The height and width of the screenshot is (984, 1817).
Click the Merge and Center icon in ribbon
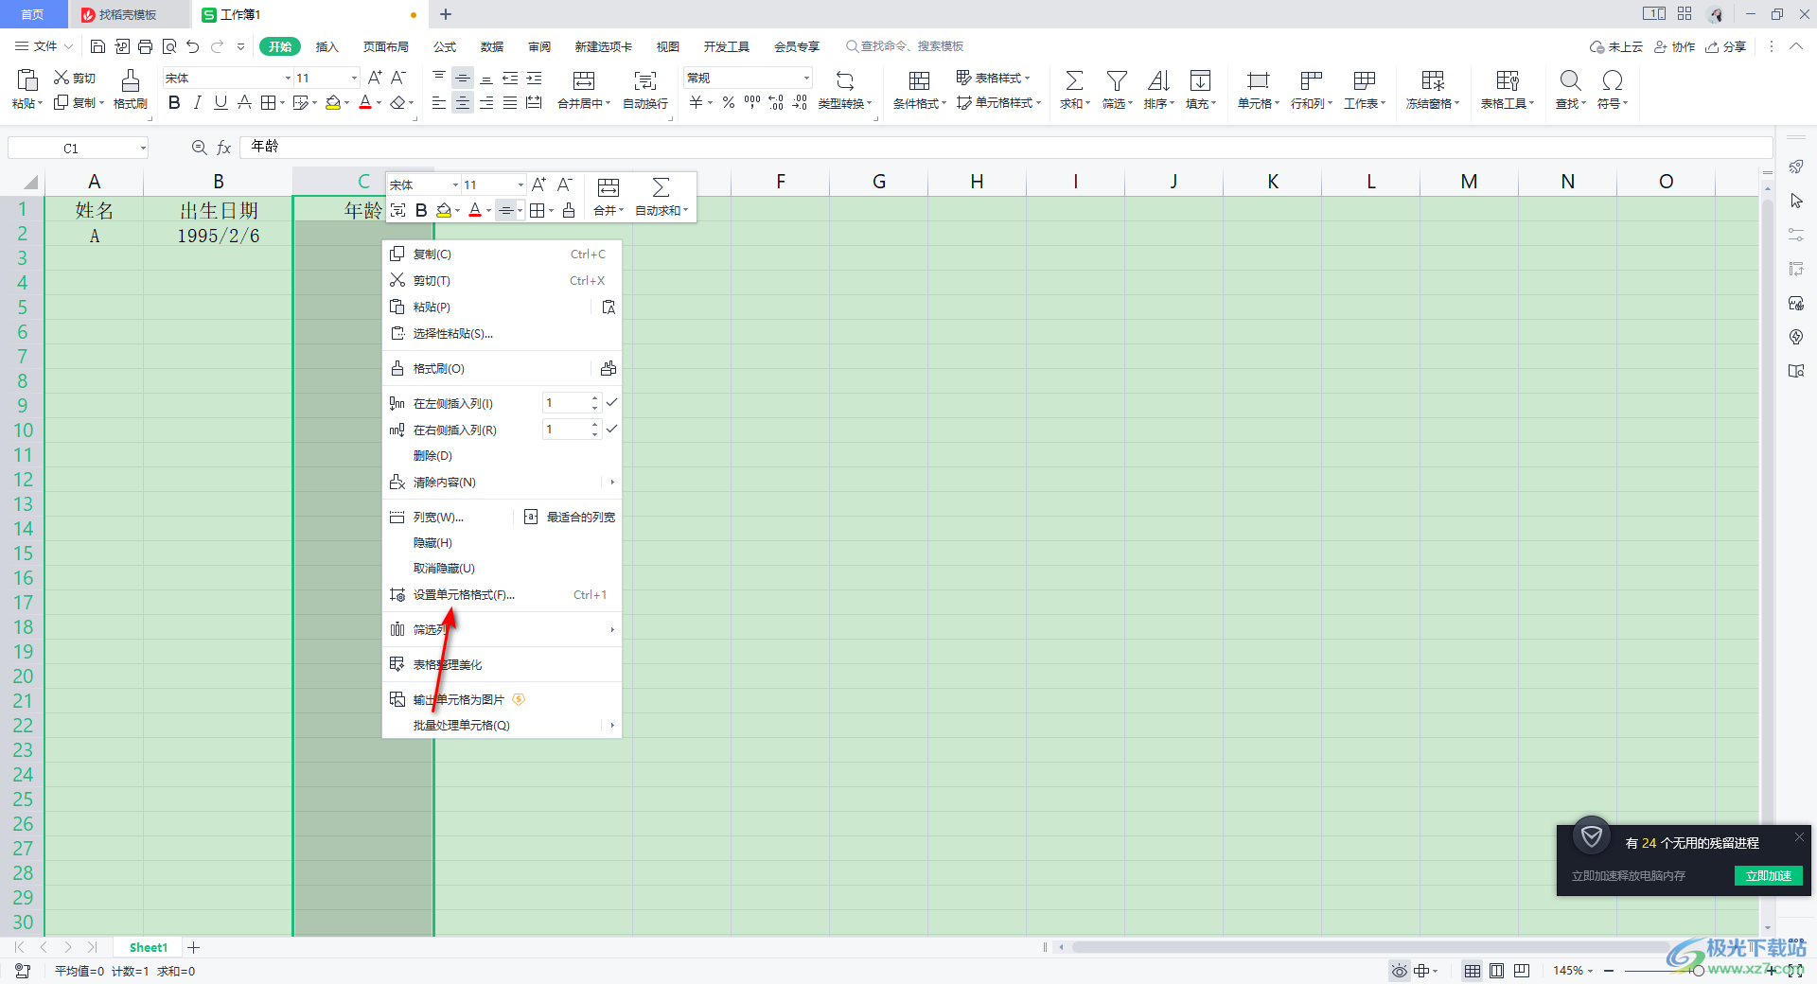(x=584, y=80)
